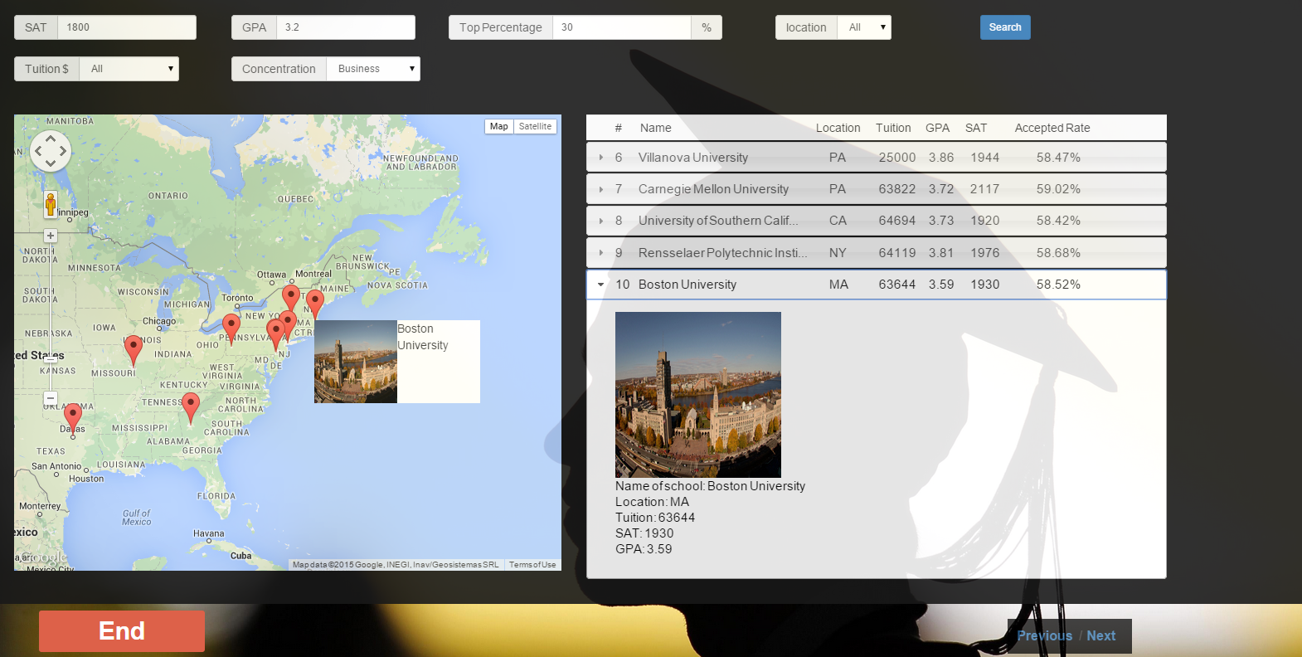This screenshot has width=1302, height=657.
Task: Select Rensselaer Polytechnic Insti... name
Action: (722, 253)
